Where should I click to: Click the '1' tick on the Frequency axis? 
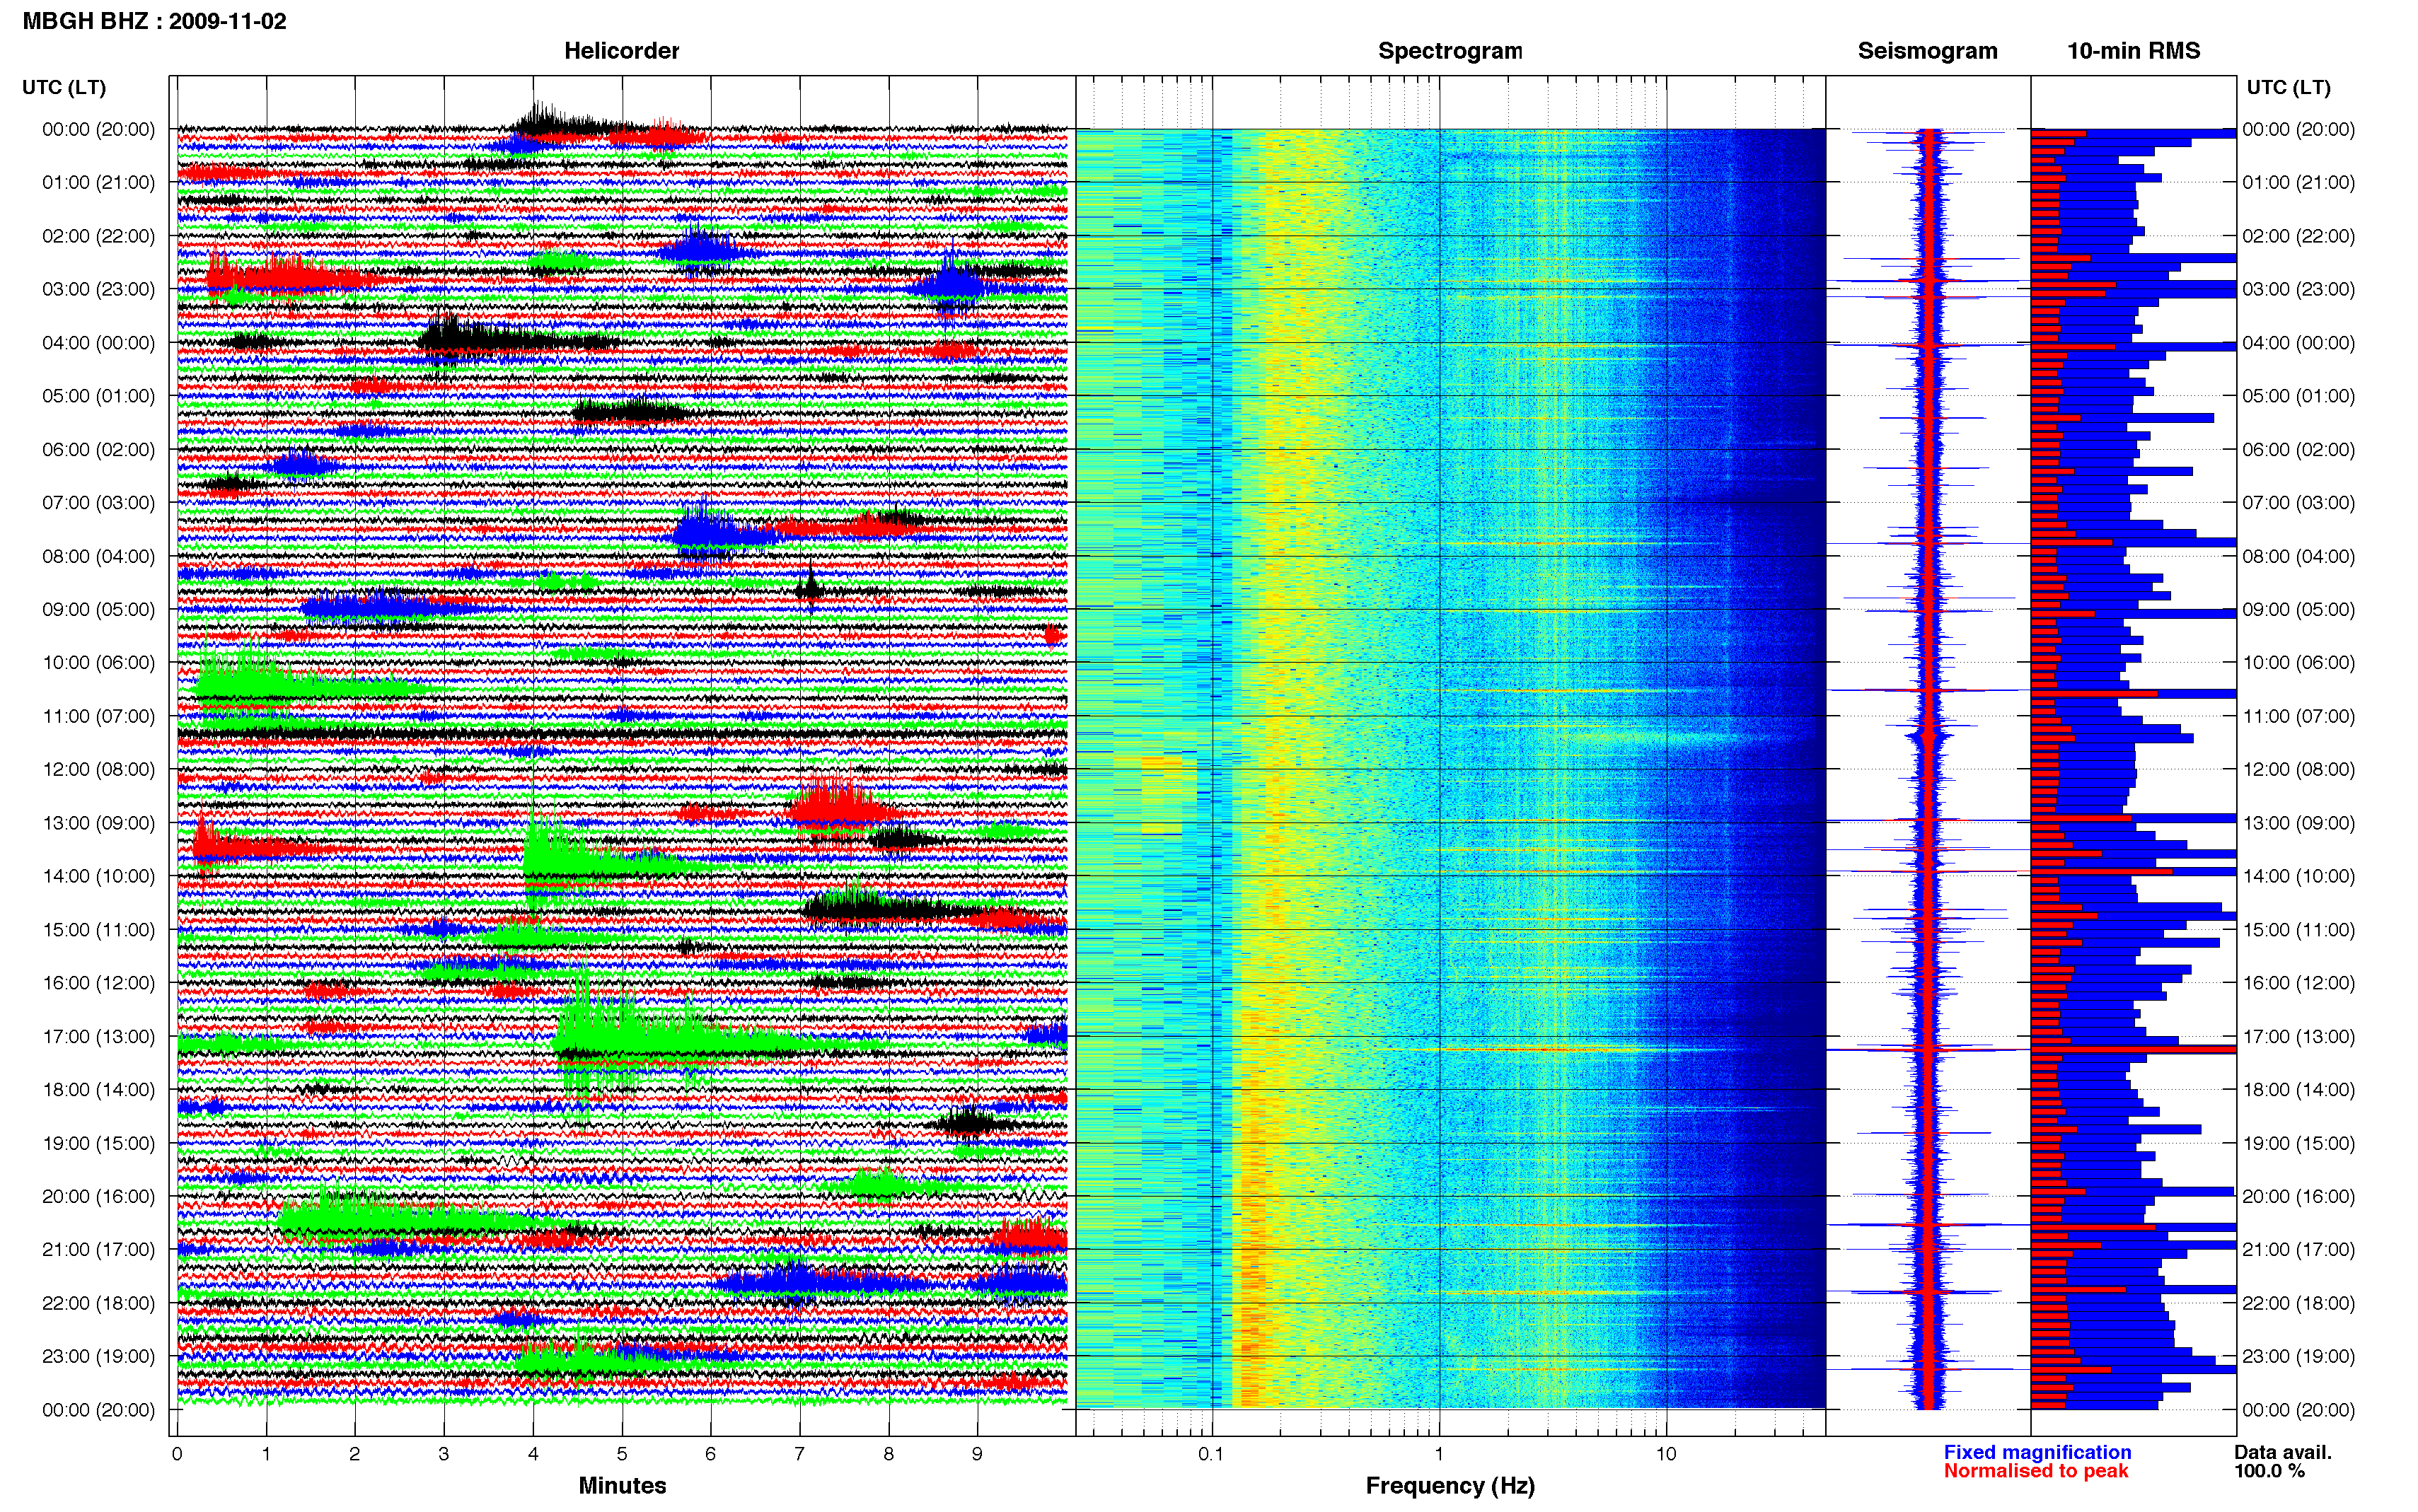[x=1439, y=1454]
